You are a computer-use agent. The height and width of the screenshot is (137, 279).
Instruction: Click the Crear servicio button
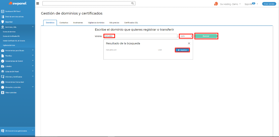[269, 4]
